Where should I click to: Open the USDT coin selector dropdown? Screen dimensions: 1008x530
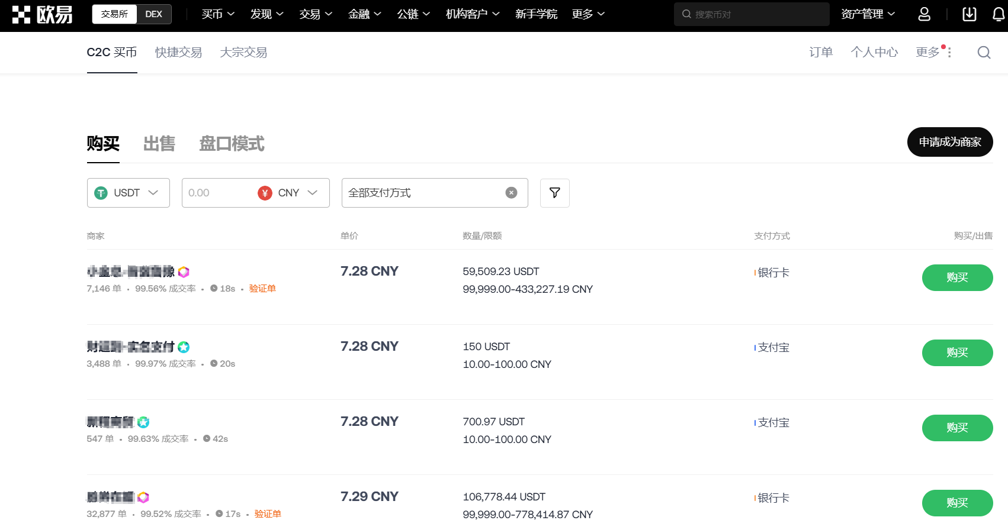click(x=129, y=193)
